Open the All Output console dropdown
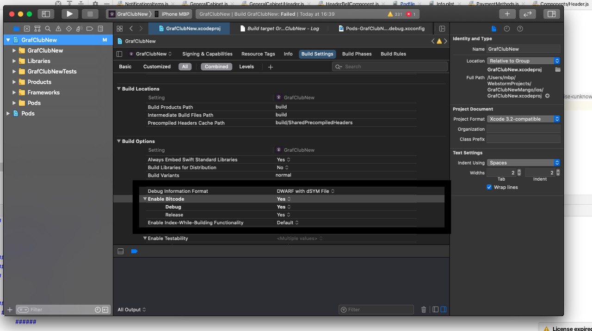The width and height of the screenshot is (592, 331). [x=131, y=310]
